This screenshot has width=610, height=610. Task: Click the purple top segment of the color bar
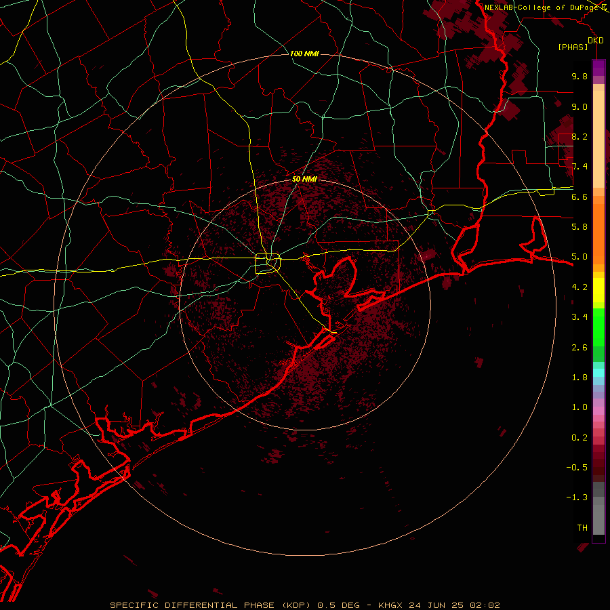click(598, 68)
